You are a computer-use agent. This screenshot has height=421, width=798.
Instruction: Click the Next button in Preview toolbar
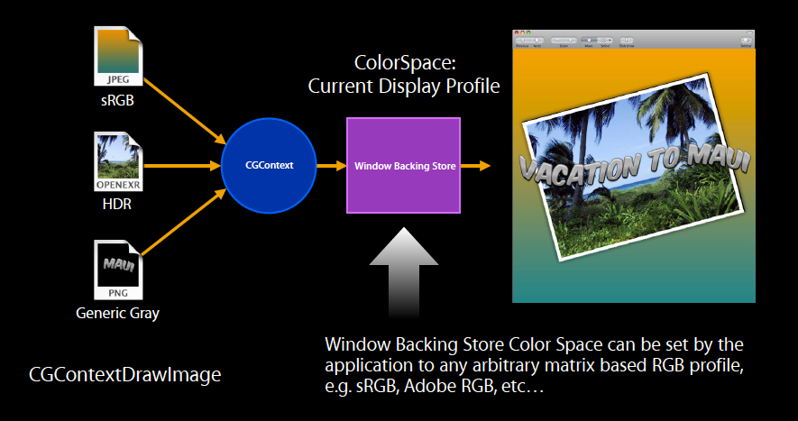click(537, 40)
